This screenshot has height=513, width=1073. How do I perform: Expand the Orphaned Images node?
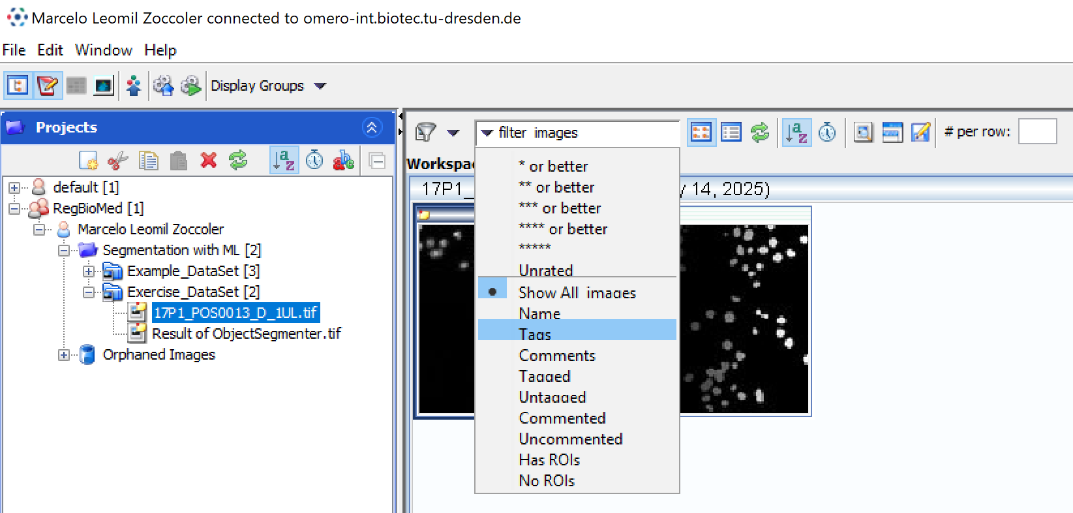tap(64, 355)
